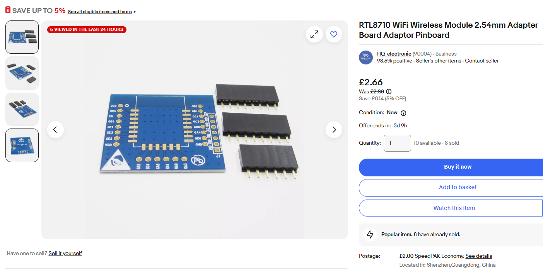Click the red savings tag icon
543x269 pixels.
(x=8, y=10)
